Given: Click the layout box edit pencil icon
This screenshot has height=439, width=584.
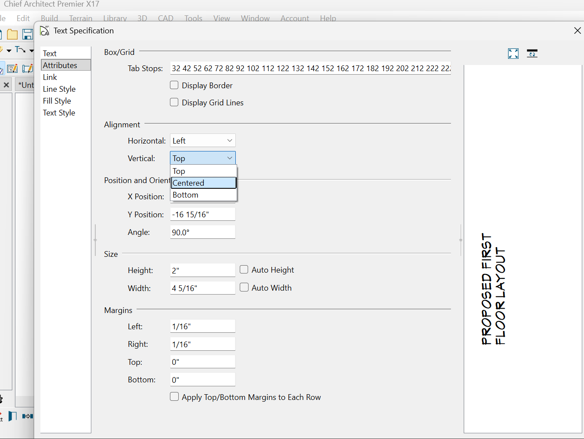Looking at the screenshot, I should [x=12, y=68].
